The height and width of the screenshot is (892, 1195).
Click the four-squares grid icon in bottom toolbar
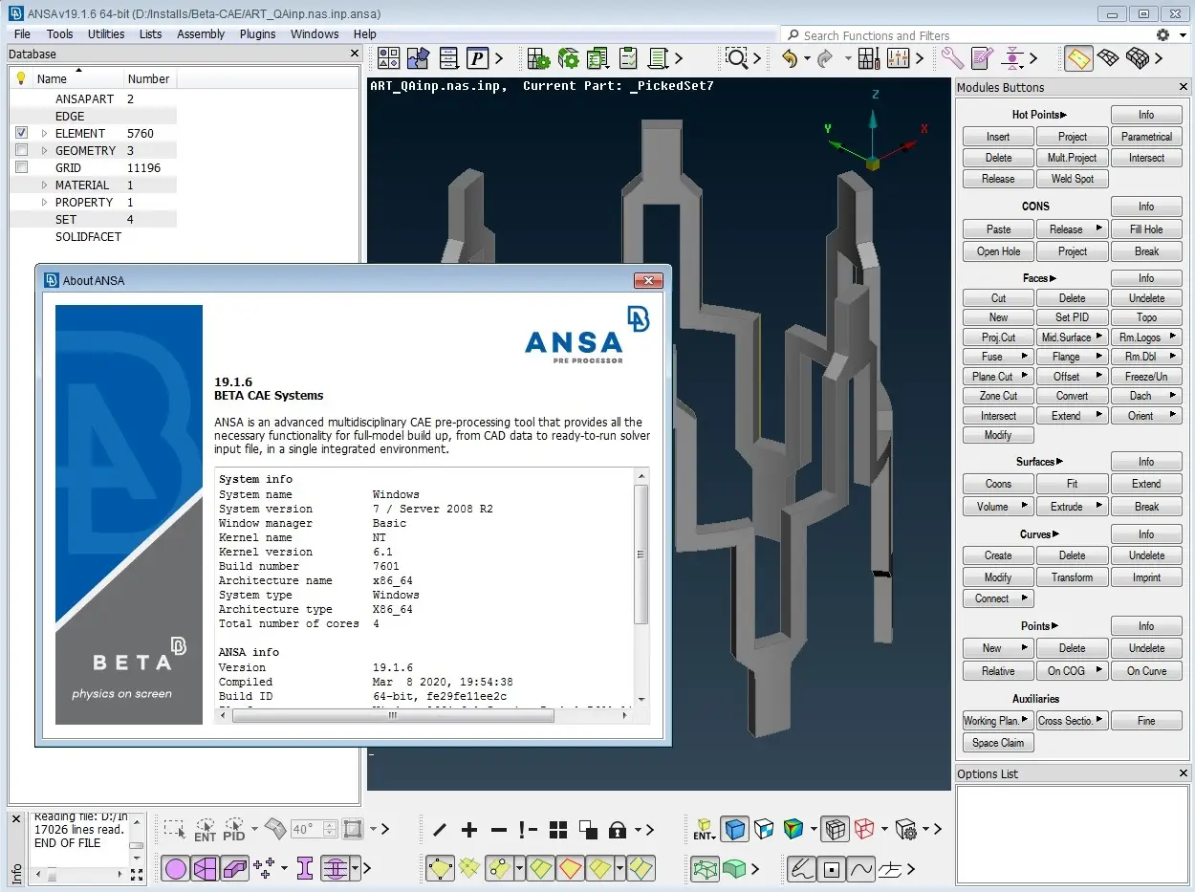[558, 830]
